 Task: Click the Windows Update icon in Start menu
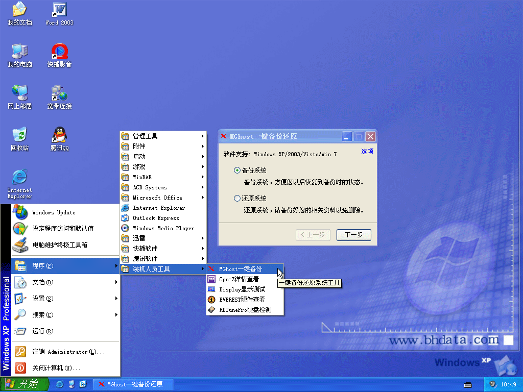(x=20, y=212)
